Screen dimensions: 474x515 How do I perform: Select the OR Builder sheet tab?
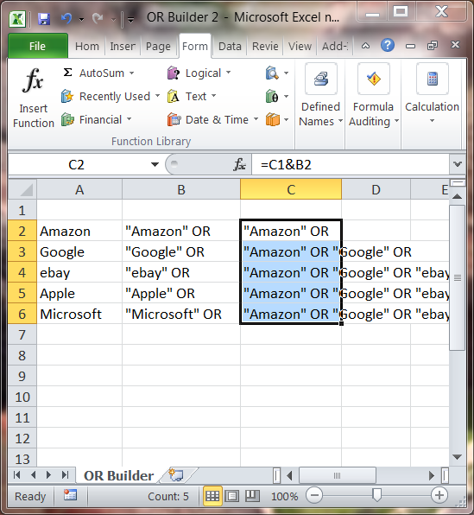[x=118, y=475]
